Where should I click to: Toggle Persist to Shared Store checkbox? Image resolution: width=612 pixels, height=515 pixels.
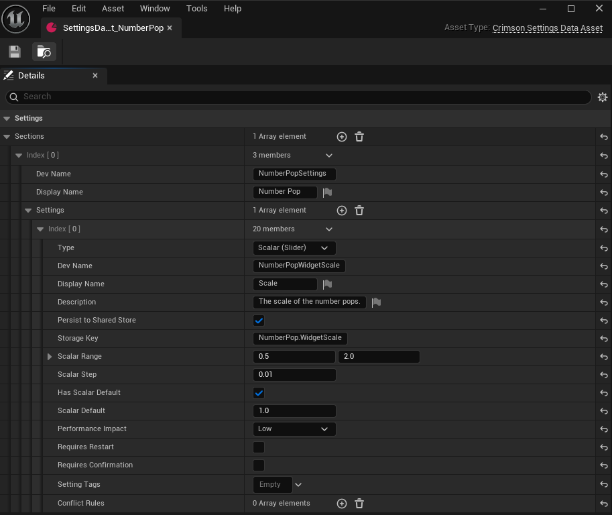(259, 321)
